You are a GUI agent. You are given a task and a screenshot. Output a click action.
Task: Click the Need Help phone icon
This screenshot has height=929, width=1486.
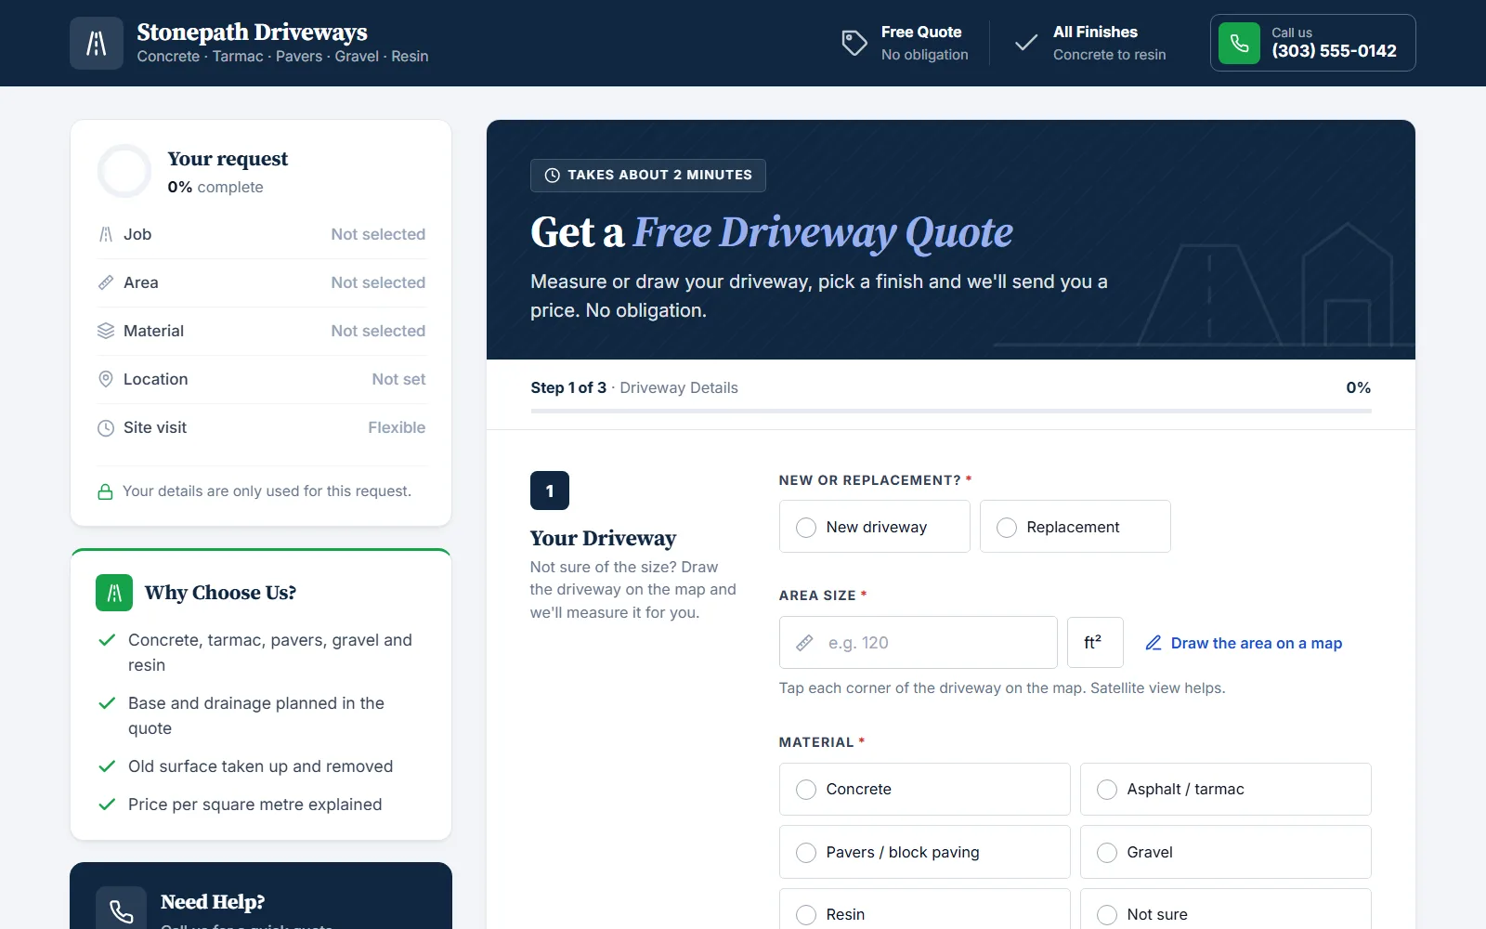122,910
